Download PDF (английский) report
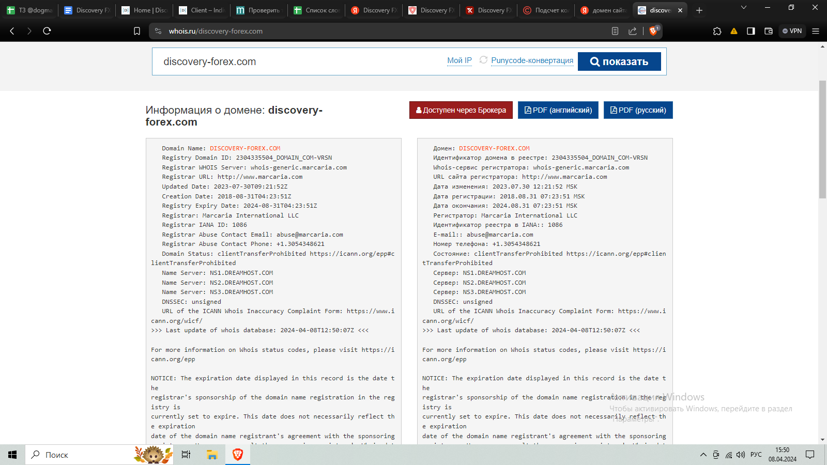This screenshot has width=827, height=465. tap(558, 110)
